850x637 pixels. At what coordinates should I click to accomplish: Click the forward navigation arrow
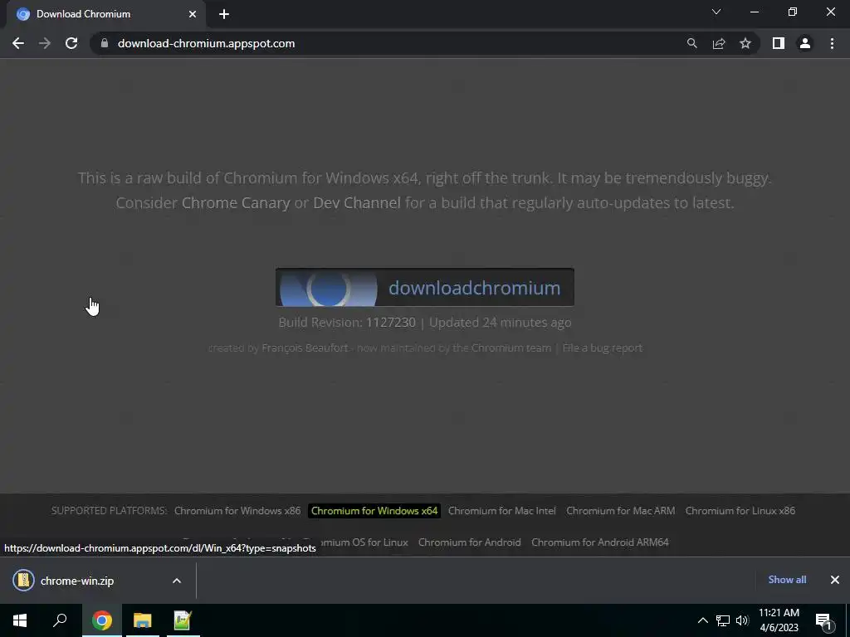pyautogui.click(x=45, y=43)
